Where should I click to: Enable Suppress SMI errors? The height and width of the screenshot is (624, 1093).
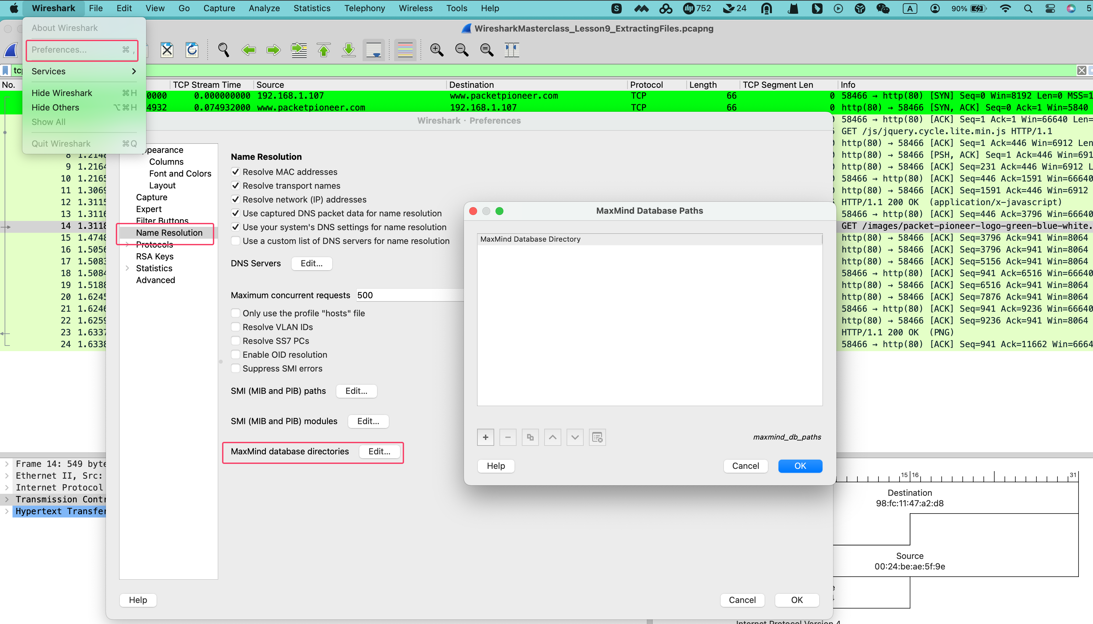click(235, 368)
